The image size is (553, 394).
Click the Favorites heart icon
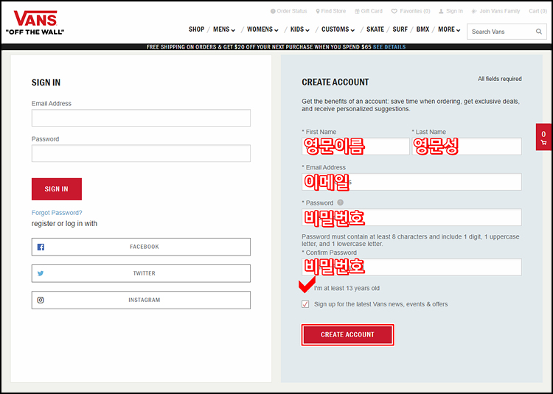coord(394,11)
